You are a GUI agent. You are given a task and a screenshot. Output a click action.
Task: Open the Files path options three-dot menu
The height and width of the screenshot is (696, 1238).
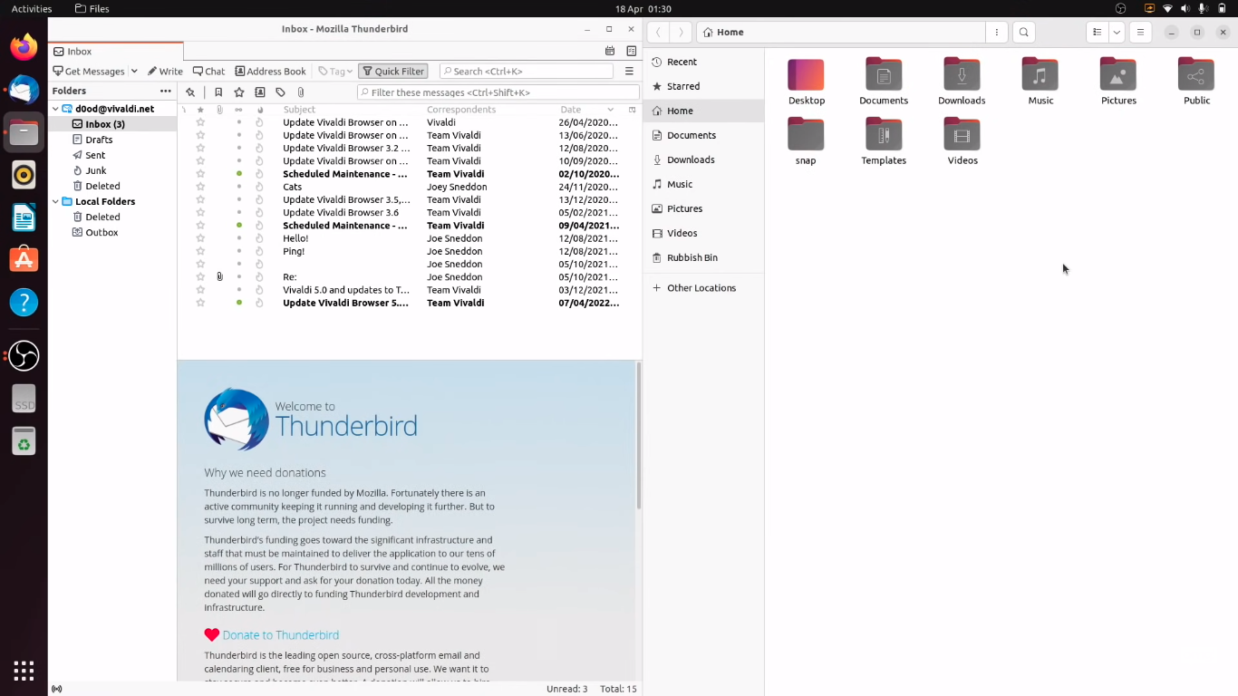pyautogui.click(x=996, y=32)
